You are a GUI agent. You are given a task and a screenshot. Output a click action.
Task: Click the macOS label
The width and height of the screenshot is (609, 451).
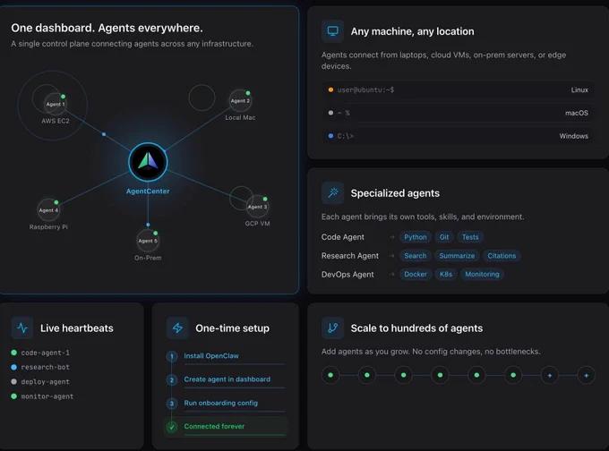tap(577, 113)
